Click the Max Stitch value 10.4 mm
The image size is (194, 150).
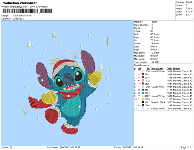(155, 53)
